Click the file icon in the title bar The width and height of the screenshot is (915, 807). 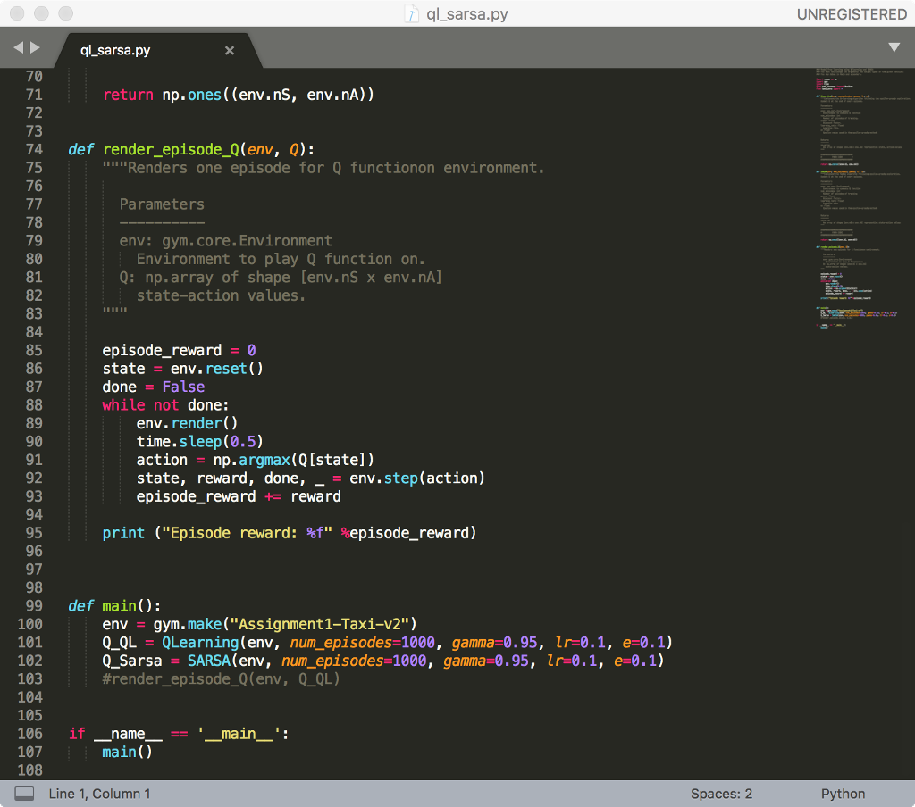[x=411, y=14]
